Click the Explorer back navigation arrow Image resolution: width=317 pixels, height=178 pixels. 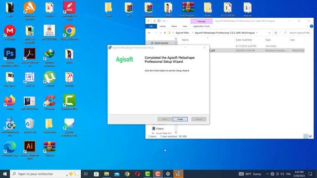[x=150, y=33]
